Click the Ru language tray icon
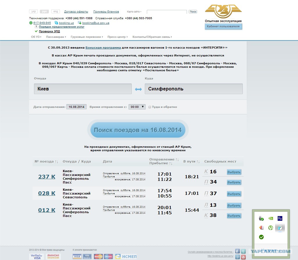This screenshot has height=260, width=298. click(x=280, y=218)
